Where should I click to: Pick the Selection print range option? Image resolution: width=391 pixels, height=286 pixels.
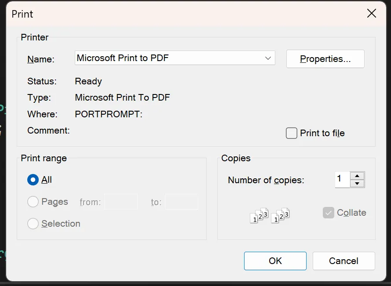[x=33, y=224]
